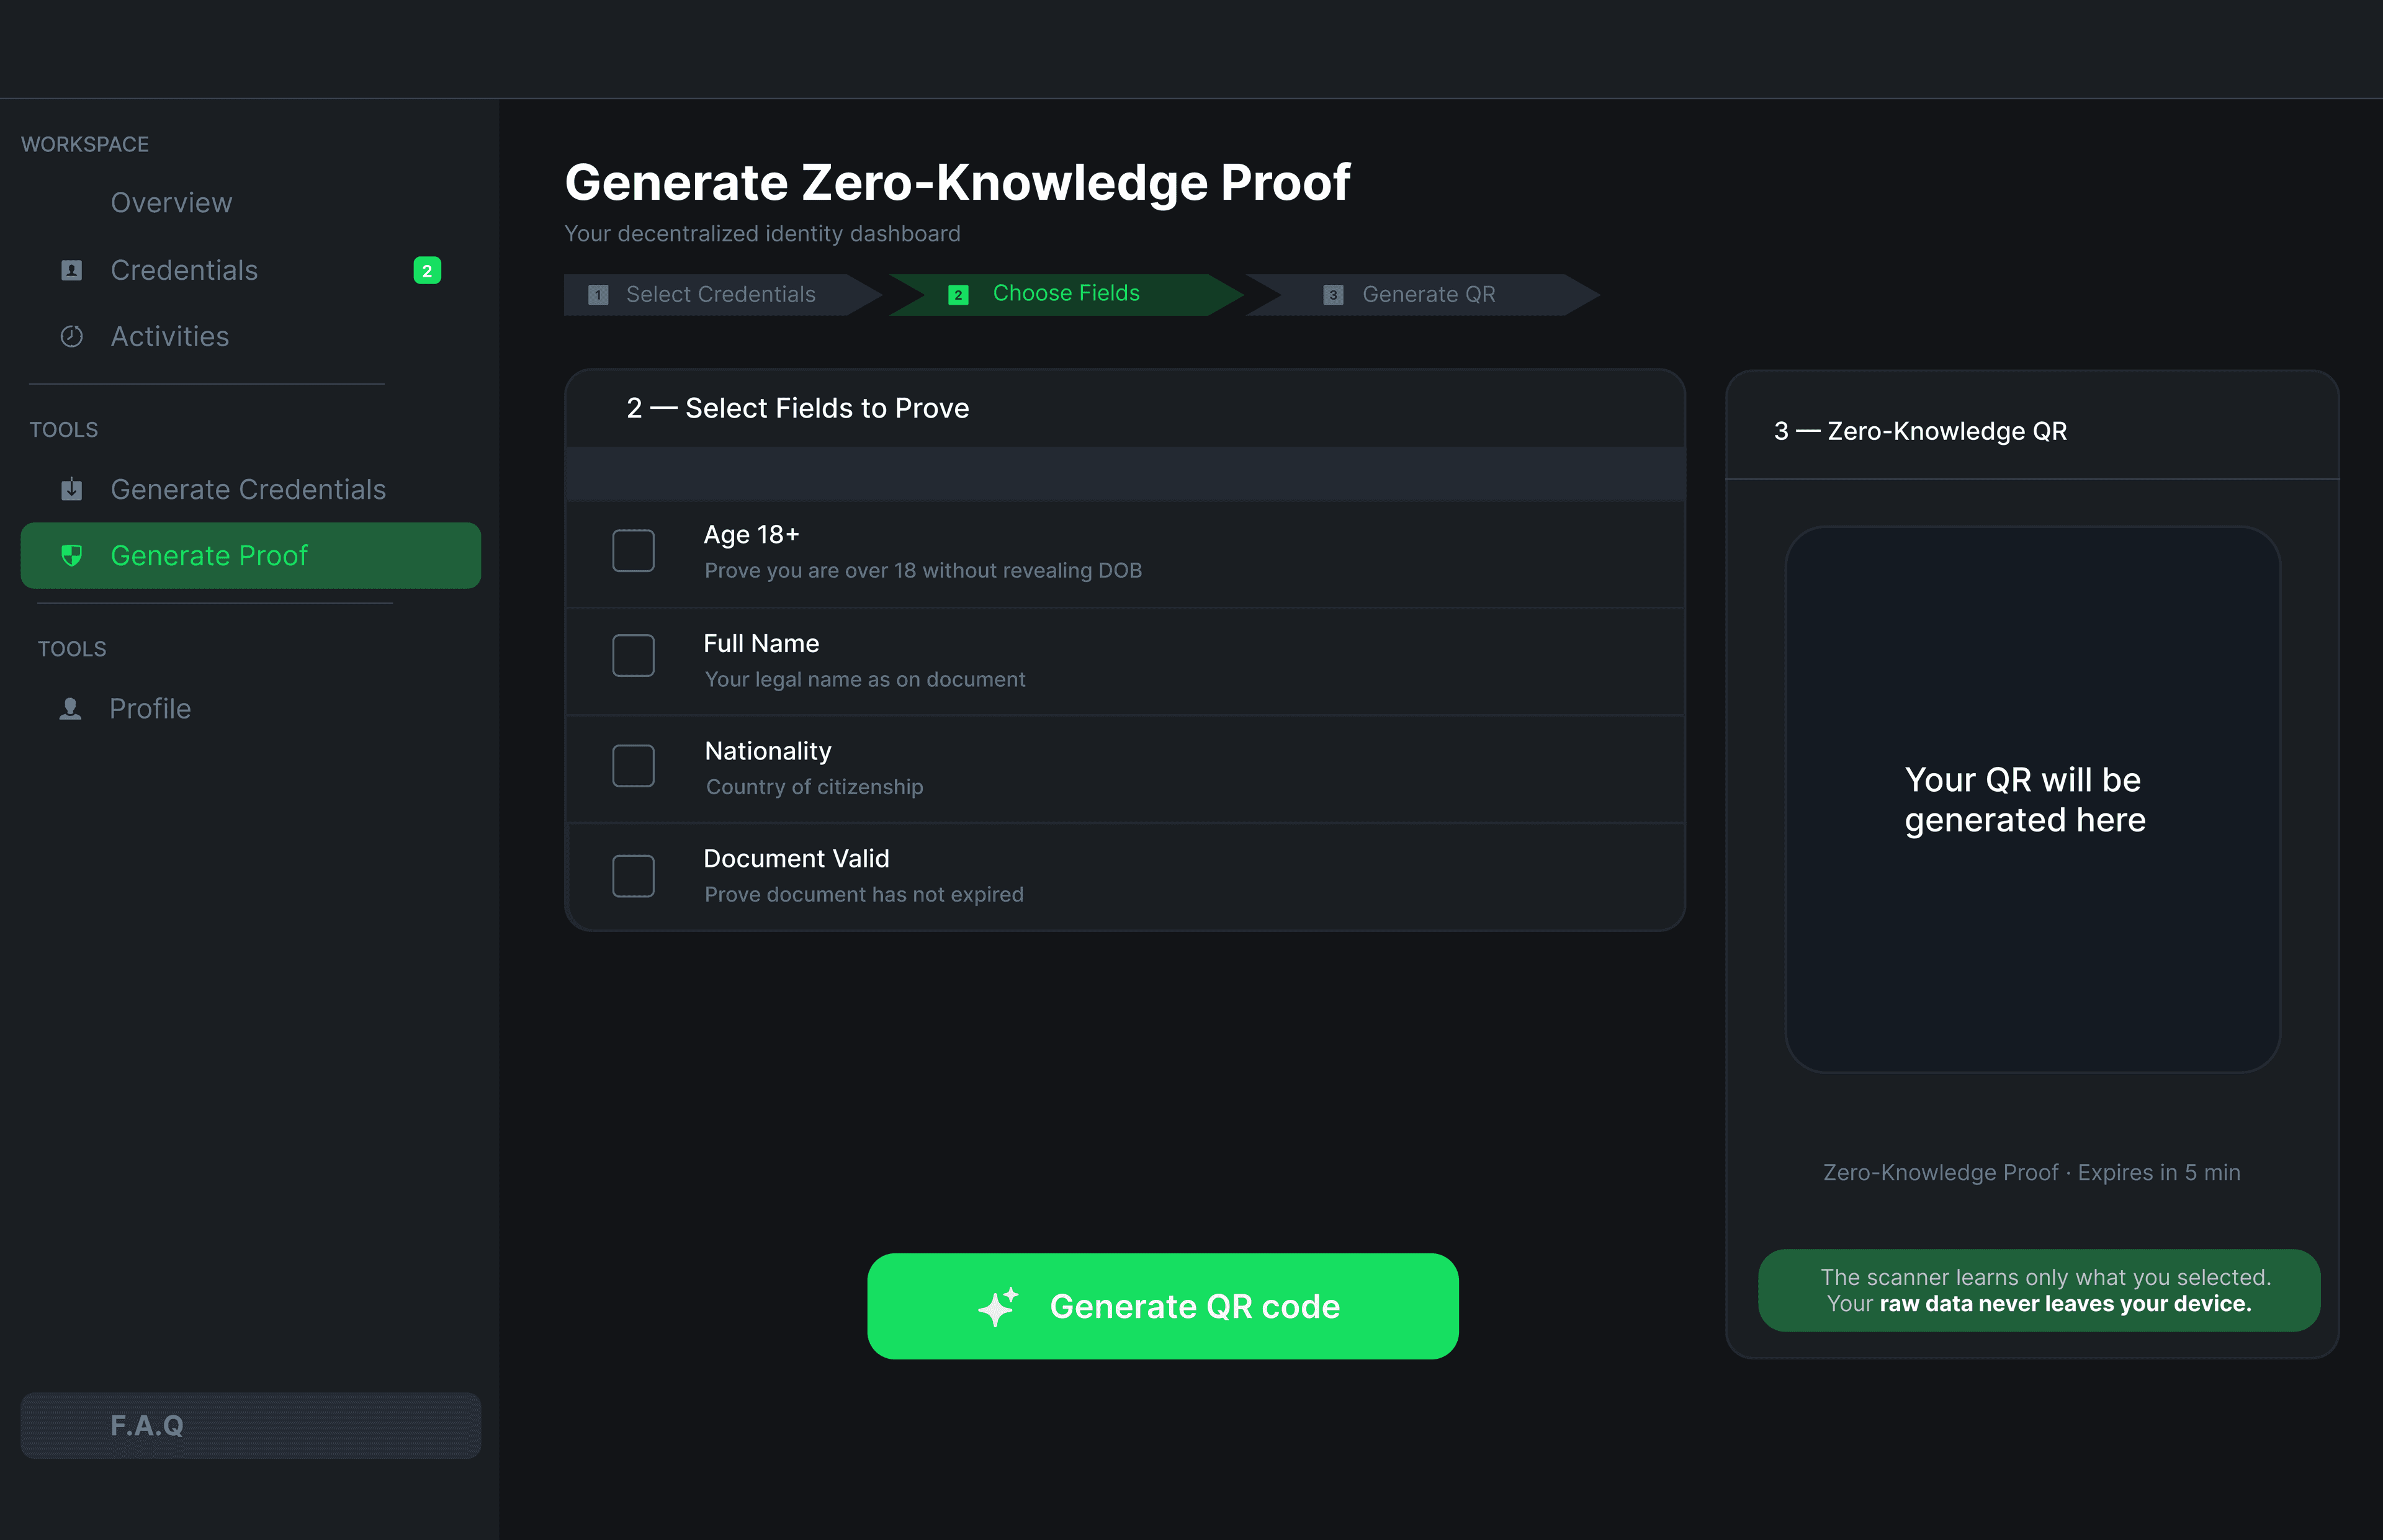This screenshot has height=1540, width=2383.
Task: Open Overview in the sidebar
Action: [171, 203]
